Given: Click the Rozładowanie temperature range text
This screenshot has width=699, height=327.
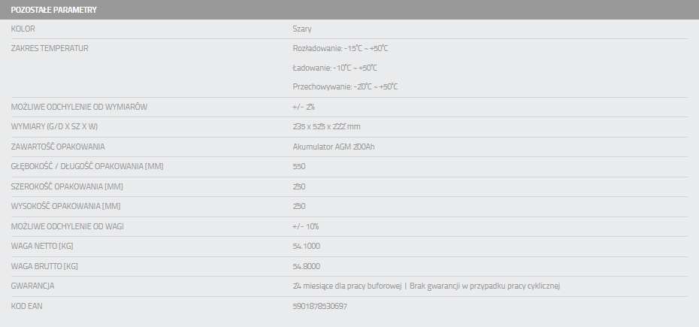Looking at the screenshot, I should tap(340, 48).
